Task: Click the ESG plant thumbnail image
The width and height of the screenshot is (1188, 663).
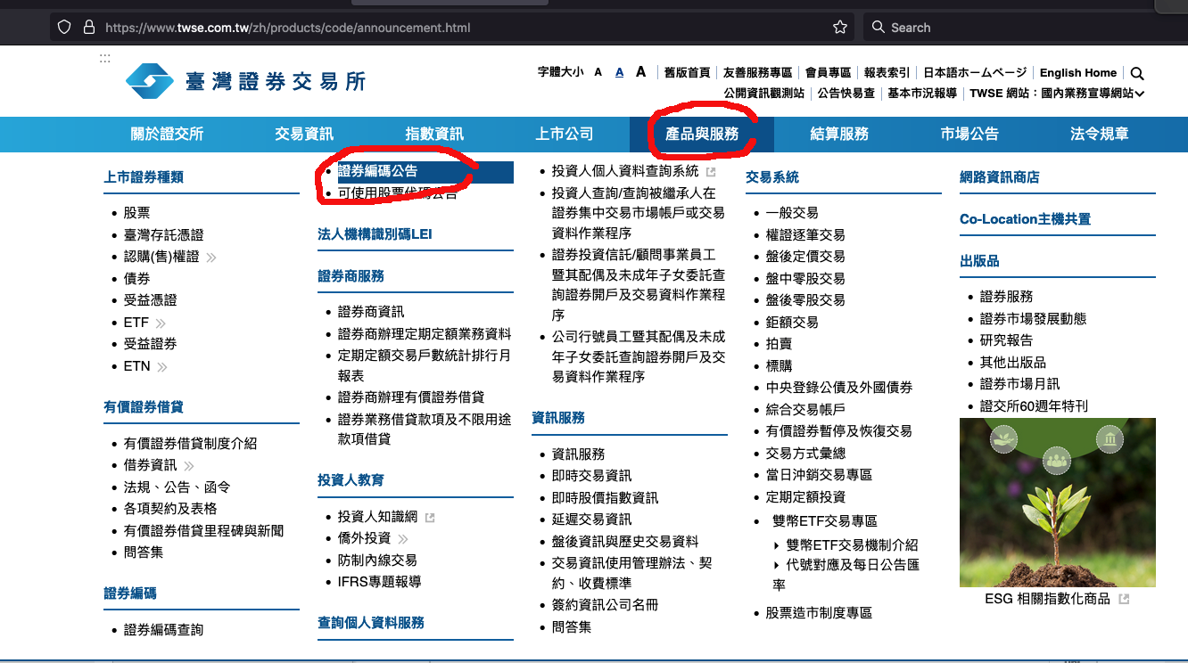Action: point(1057,503)
